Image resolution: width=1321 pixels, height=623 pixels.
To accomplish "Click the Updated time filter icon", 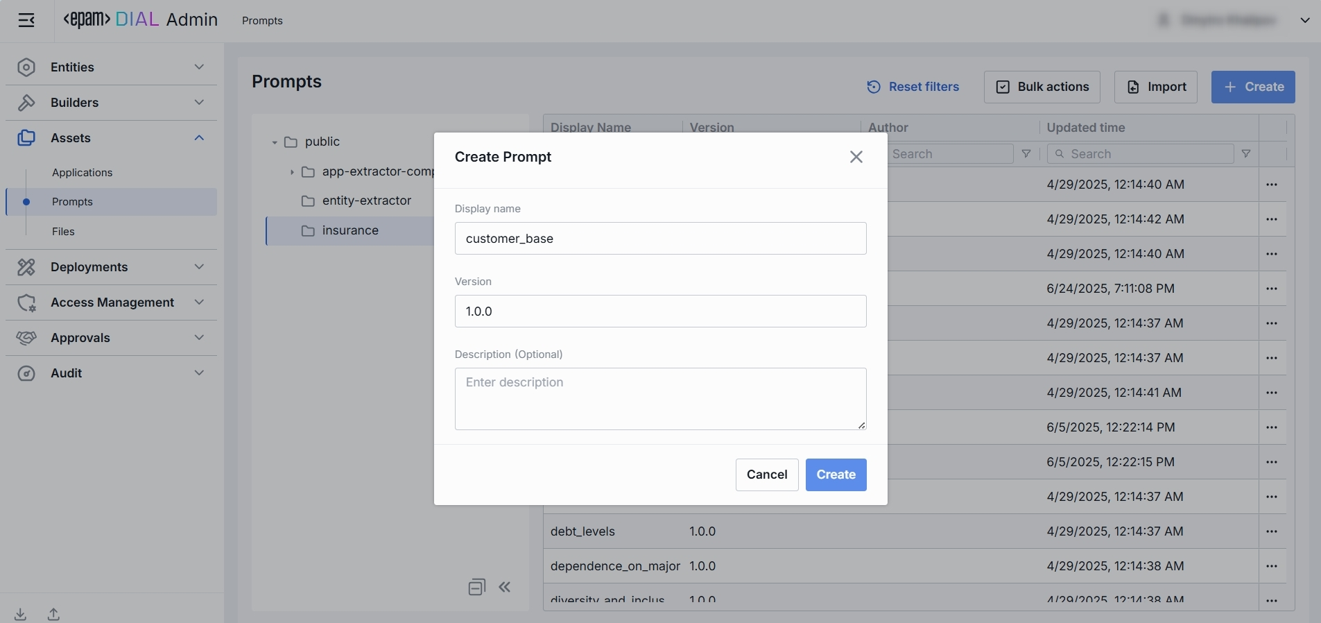I will tap(1246, 154).
